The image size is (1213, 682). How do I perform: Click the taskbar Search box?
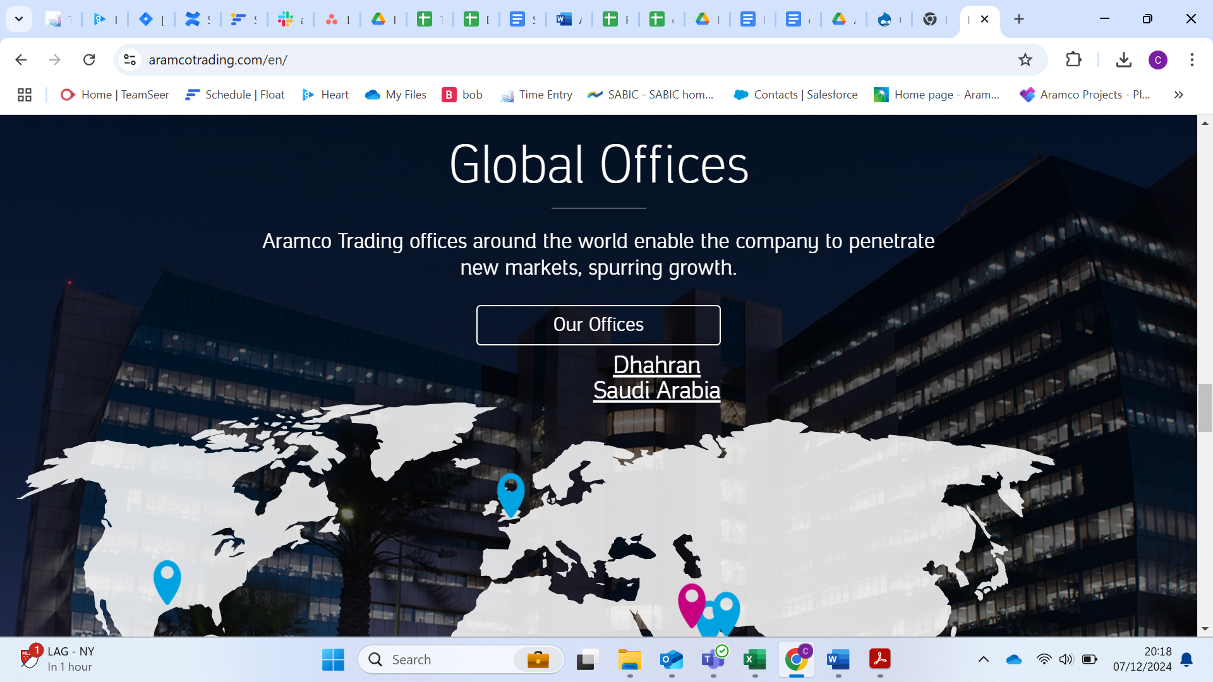point(461,659)
